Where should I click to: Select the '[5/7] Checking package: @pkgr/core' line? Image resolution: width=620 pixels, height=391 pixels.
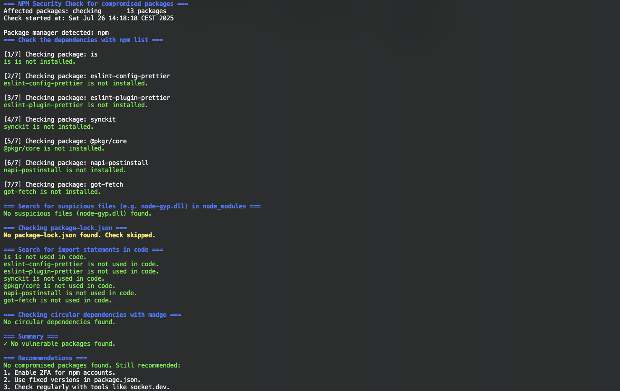click(x=65, y=141)
